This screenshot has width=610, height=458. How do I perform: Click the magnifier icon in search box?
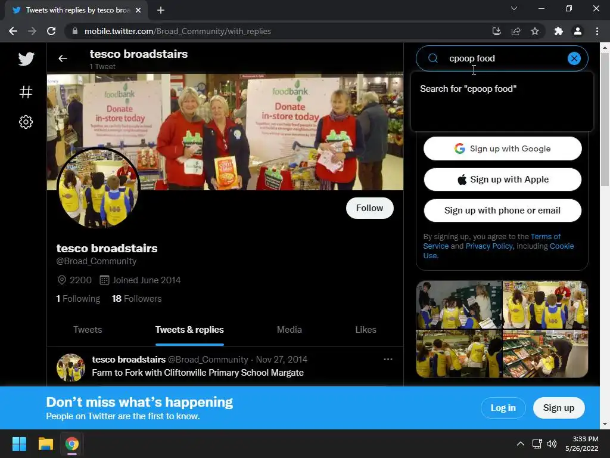(433, 58)
